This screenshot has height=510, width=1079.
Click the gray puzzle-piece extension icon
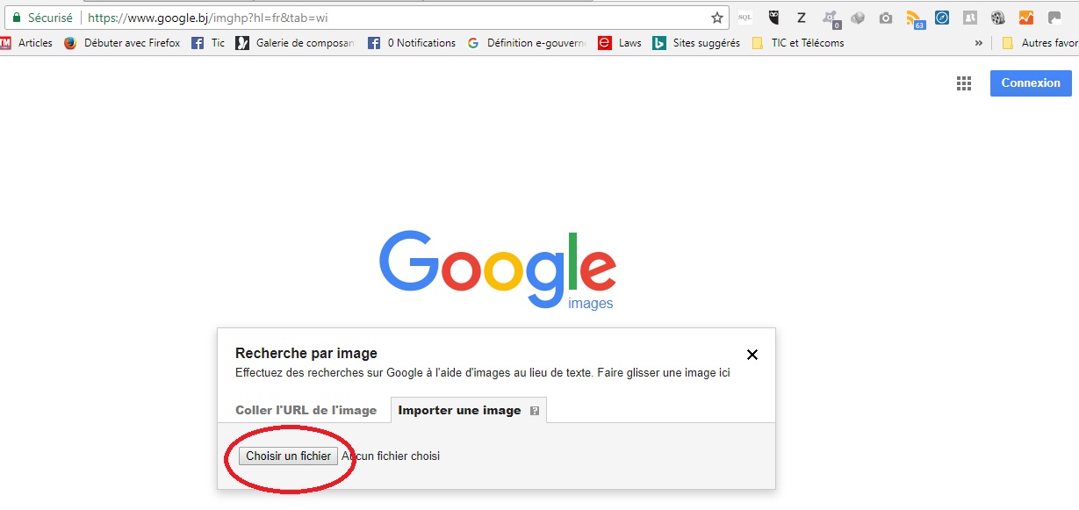(x=1054, y=18)
